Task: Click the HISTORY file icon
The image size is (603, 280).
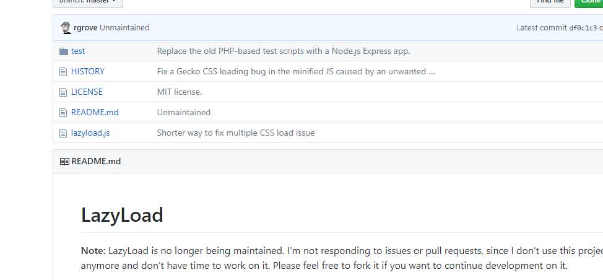Action: point(63,71)
